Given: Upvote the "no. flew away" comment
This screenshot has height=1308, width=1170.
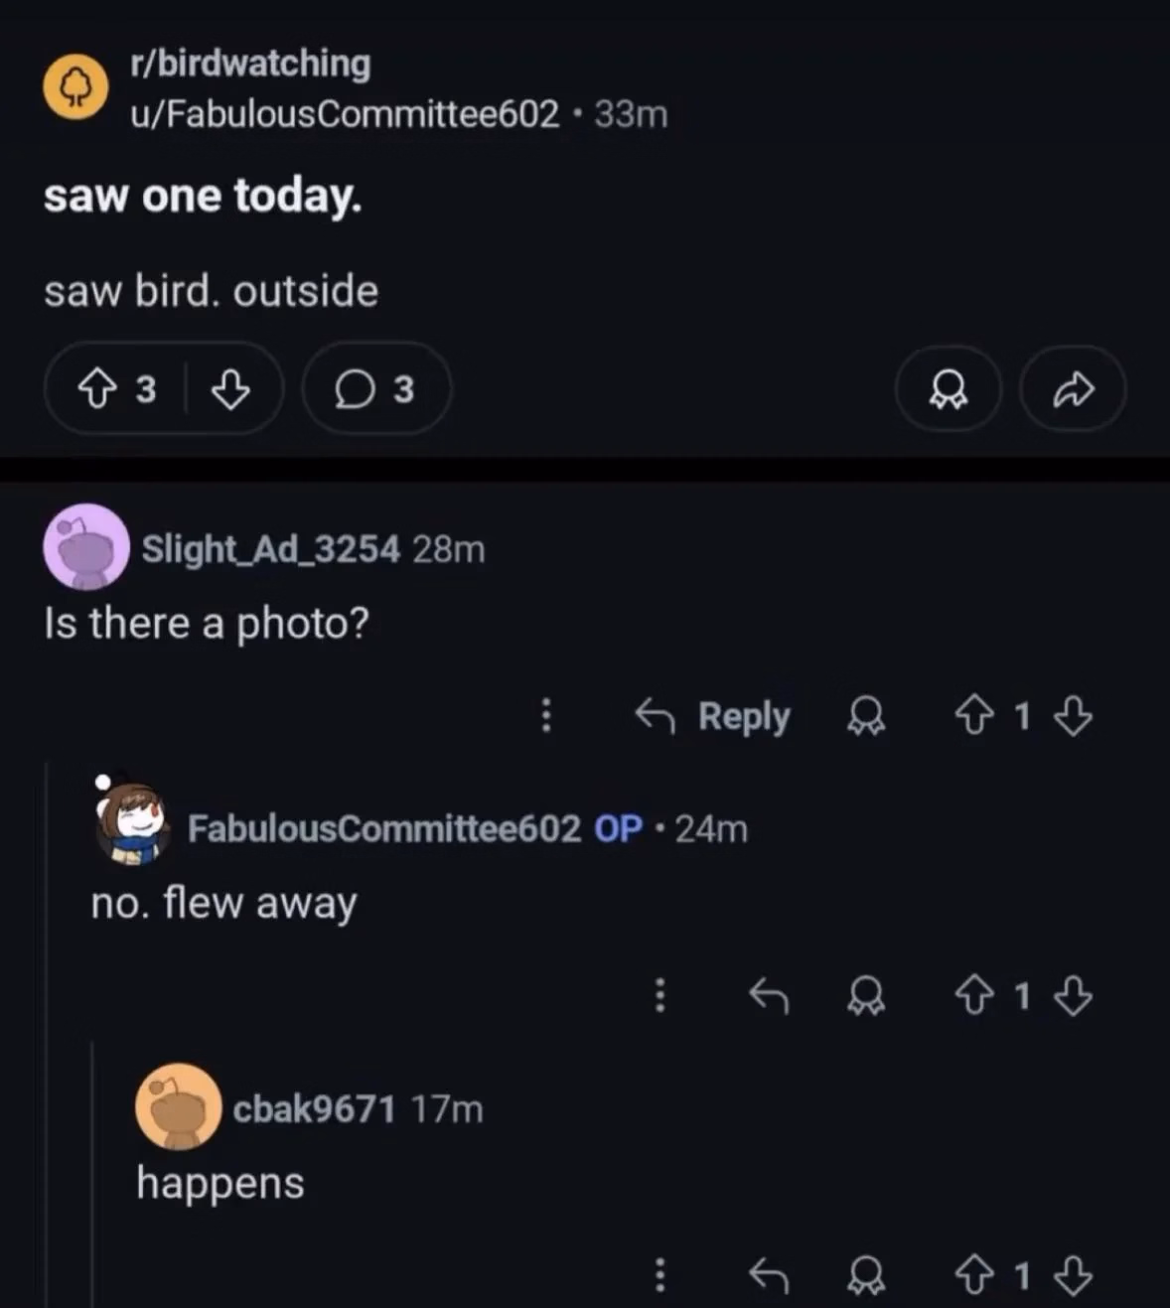Looking at the screenshot, I should (x=973, y=995).
